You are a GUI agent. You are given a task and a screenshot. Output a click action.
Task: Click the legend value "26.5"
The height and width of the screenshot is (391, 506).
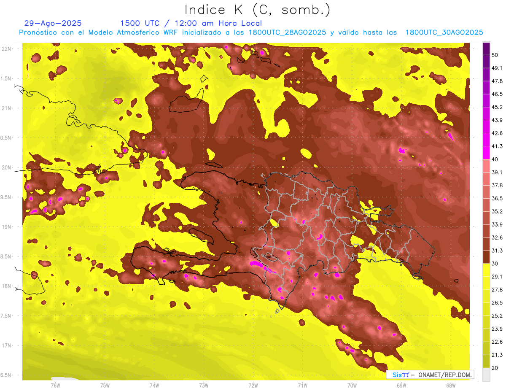click(497, 302)
